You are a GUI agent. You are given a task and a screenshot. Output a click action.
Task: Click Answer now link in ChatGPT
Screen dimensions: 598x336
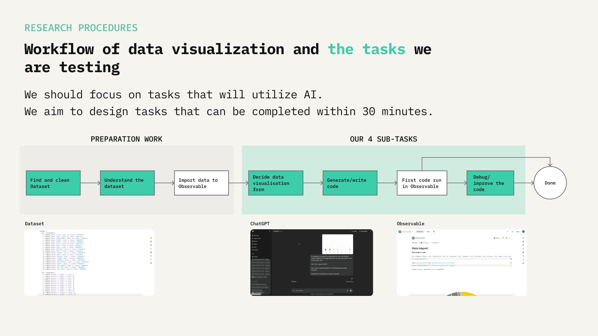349,282
